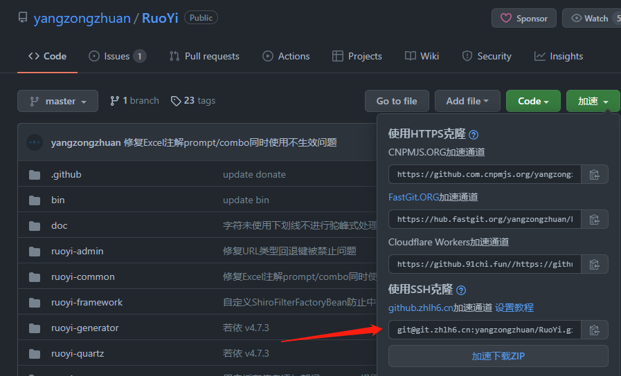Click the 加速下载ZIP button
Screen dimensions: 621x376
[498, 356]
